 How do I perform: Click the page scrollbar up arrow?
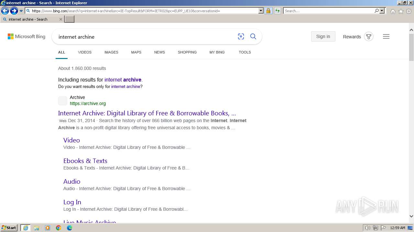[x=411, y=30]
